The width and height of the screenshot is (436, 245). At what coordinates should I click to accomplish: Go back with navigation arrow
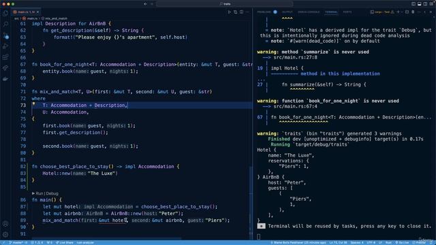click(x=145, y=4)
